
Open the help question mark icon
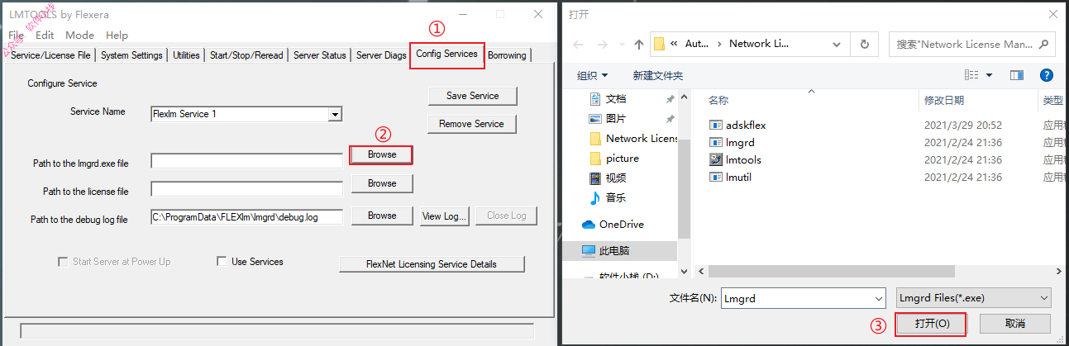coord(1045,75)
